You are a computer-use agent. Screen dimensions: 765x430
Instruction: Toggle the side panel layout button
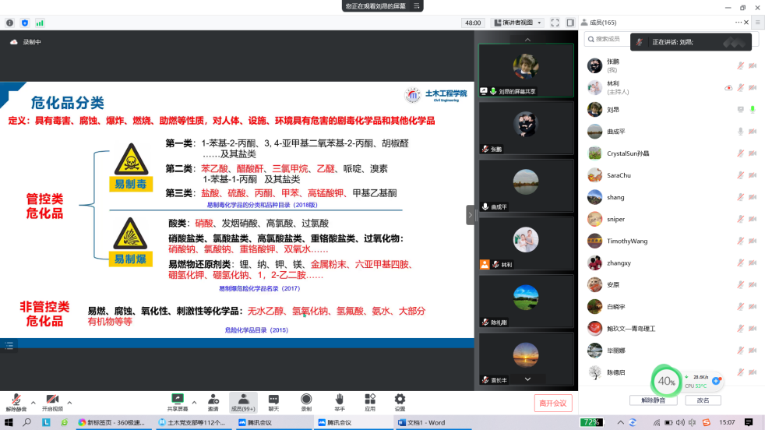coord(570,23)
